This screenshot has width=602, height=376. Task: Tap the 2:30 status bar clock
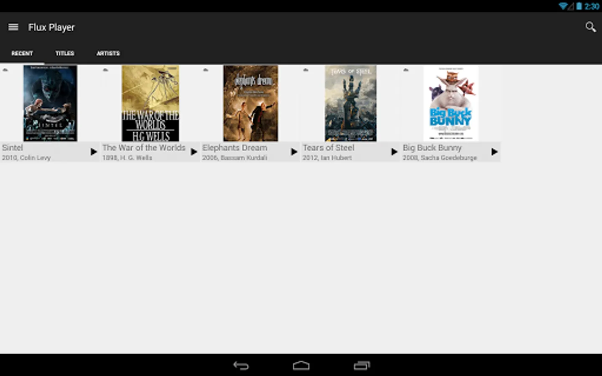(592, 6)
